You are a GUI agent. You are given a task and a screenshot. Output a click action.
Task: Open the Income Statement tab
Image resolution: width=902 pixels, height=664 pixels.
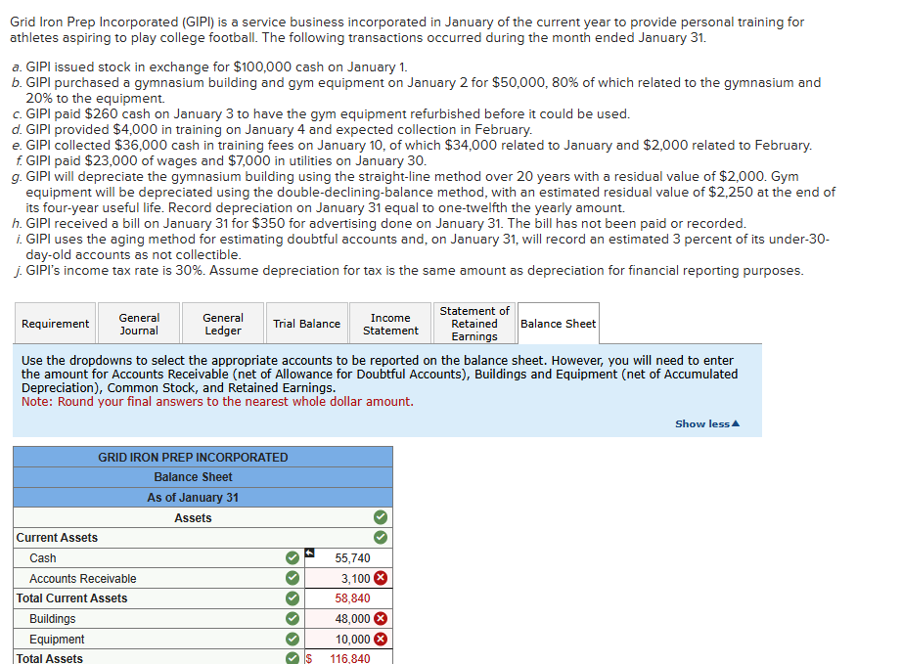(x=390, y=324)
